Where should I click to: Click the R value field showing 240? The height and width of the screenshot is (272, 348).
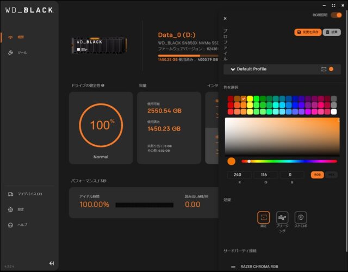tap(239, 175)
